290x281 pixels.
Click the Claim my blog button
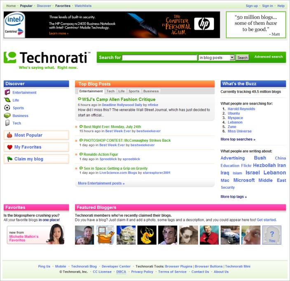coord(36,159)
